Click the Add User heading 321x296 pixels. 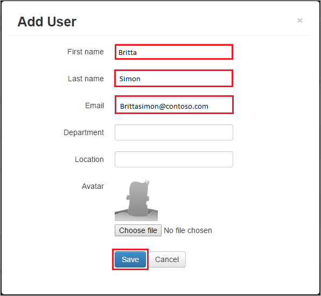[47, 22]
